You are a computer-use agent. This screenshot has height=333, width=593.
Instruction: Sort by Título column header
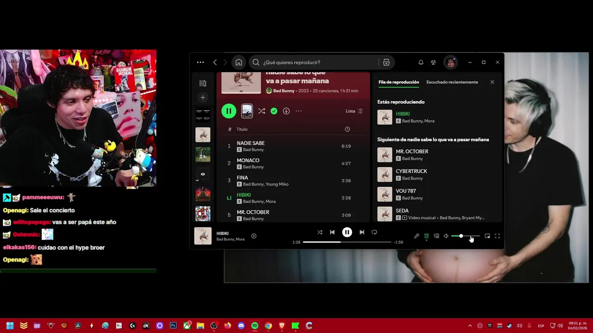[x=242, y=129]
